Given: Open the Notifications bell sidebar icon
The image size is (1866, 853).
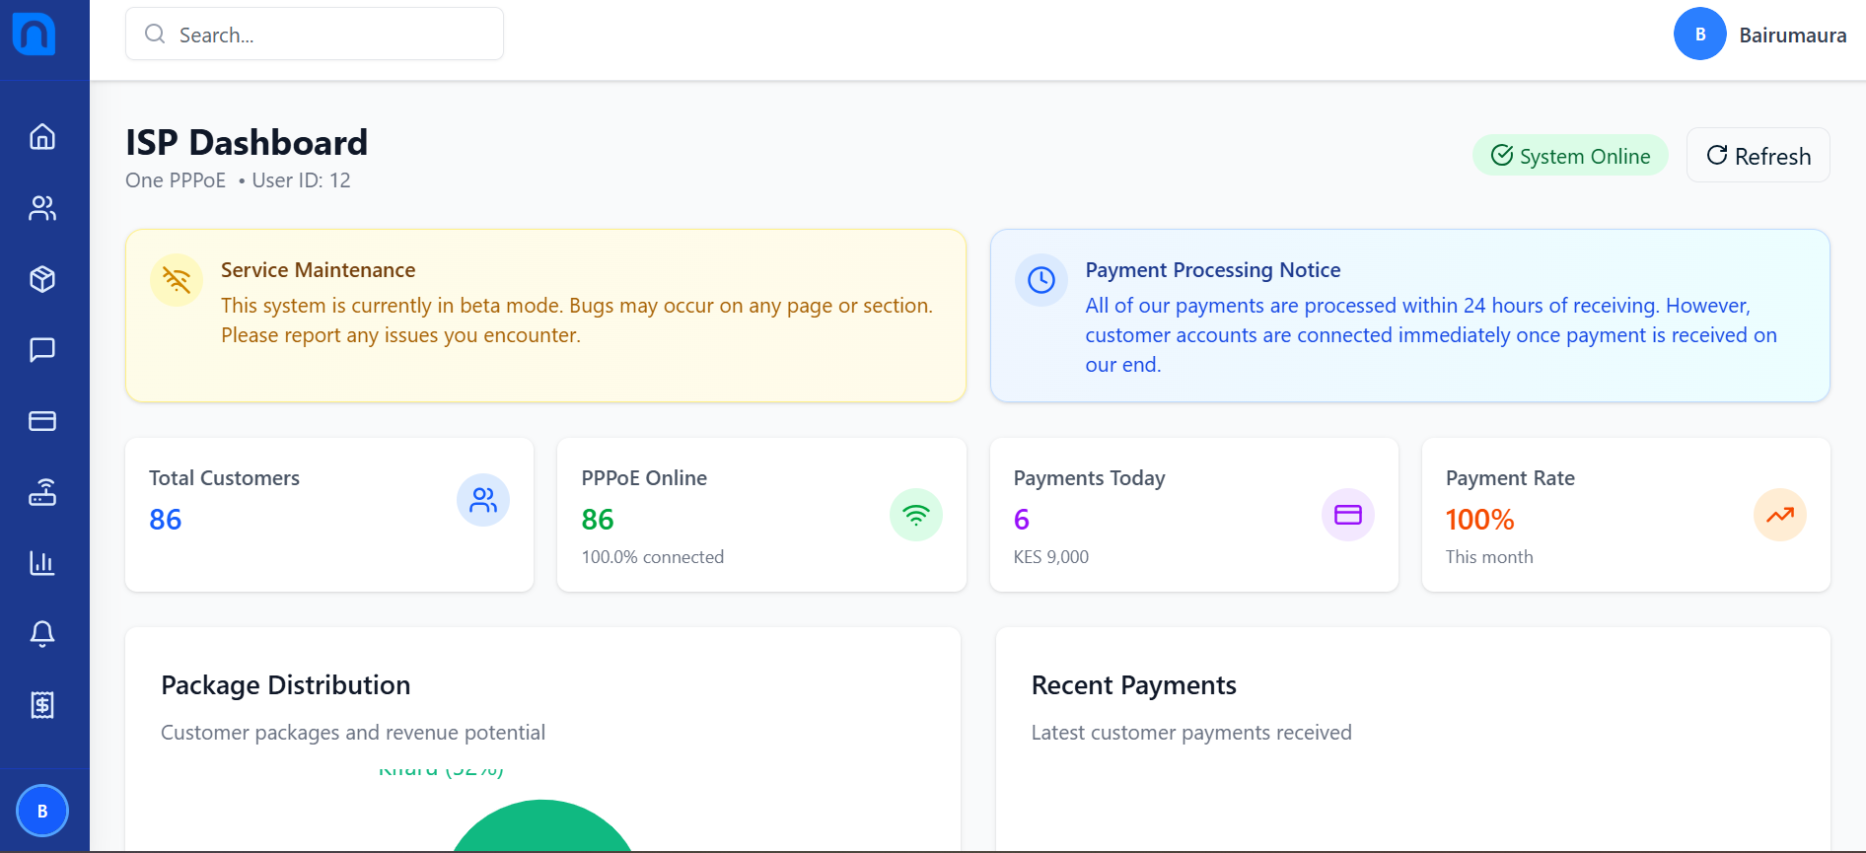Looking at the screenshot, I should pyautogui.click(x=42, y=634).
